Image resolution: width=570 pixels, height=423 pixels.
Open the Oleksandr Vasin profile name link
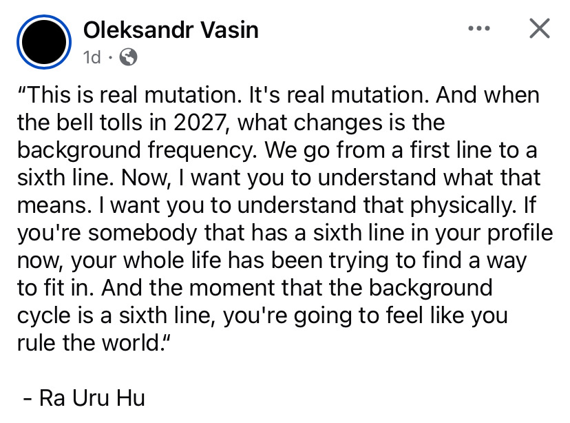pos(171,30)
